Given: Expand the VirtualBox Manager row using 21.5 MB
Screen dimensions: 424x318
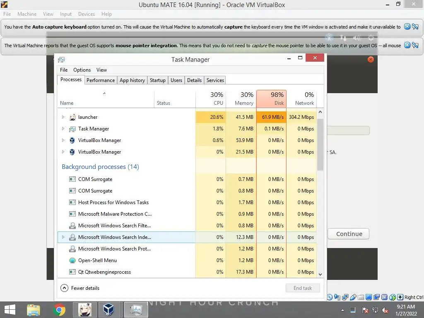Looking at the screenshot, I should pos(63,152).
